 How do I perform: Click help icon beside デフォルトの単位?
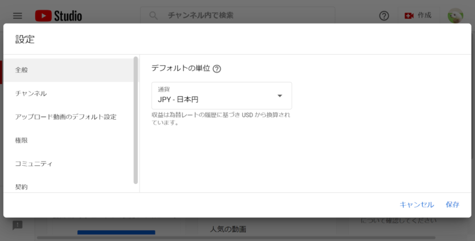(217, 69)
